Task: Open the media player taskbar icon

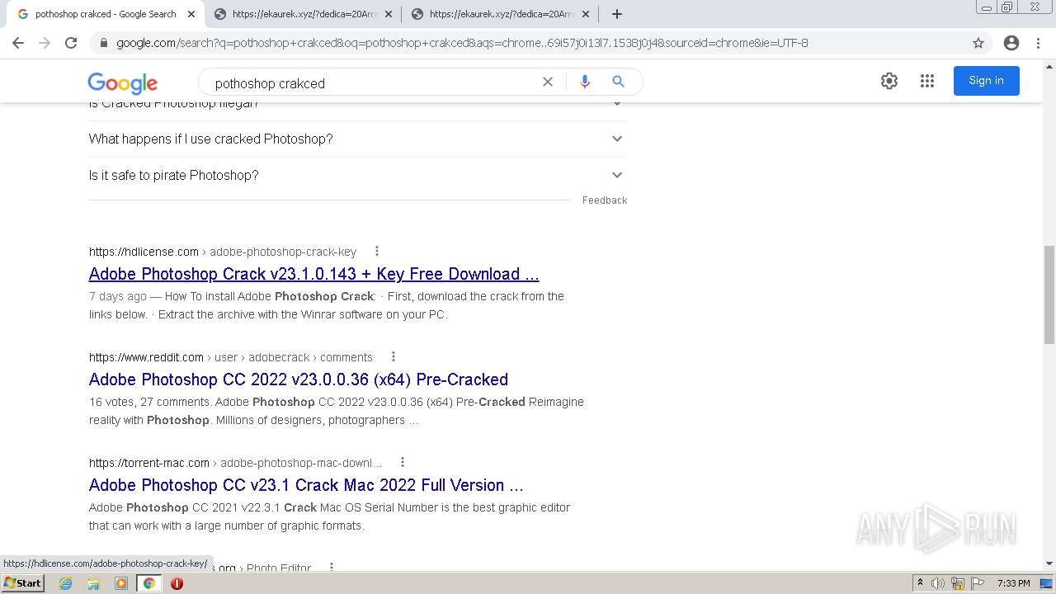Action: pos(121,583)
